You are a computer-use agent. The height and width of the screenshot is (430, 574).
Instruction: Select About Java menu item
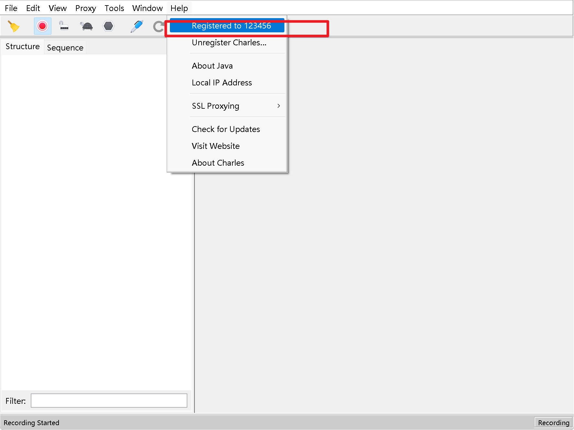point(227,66)
